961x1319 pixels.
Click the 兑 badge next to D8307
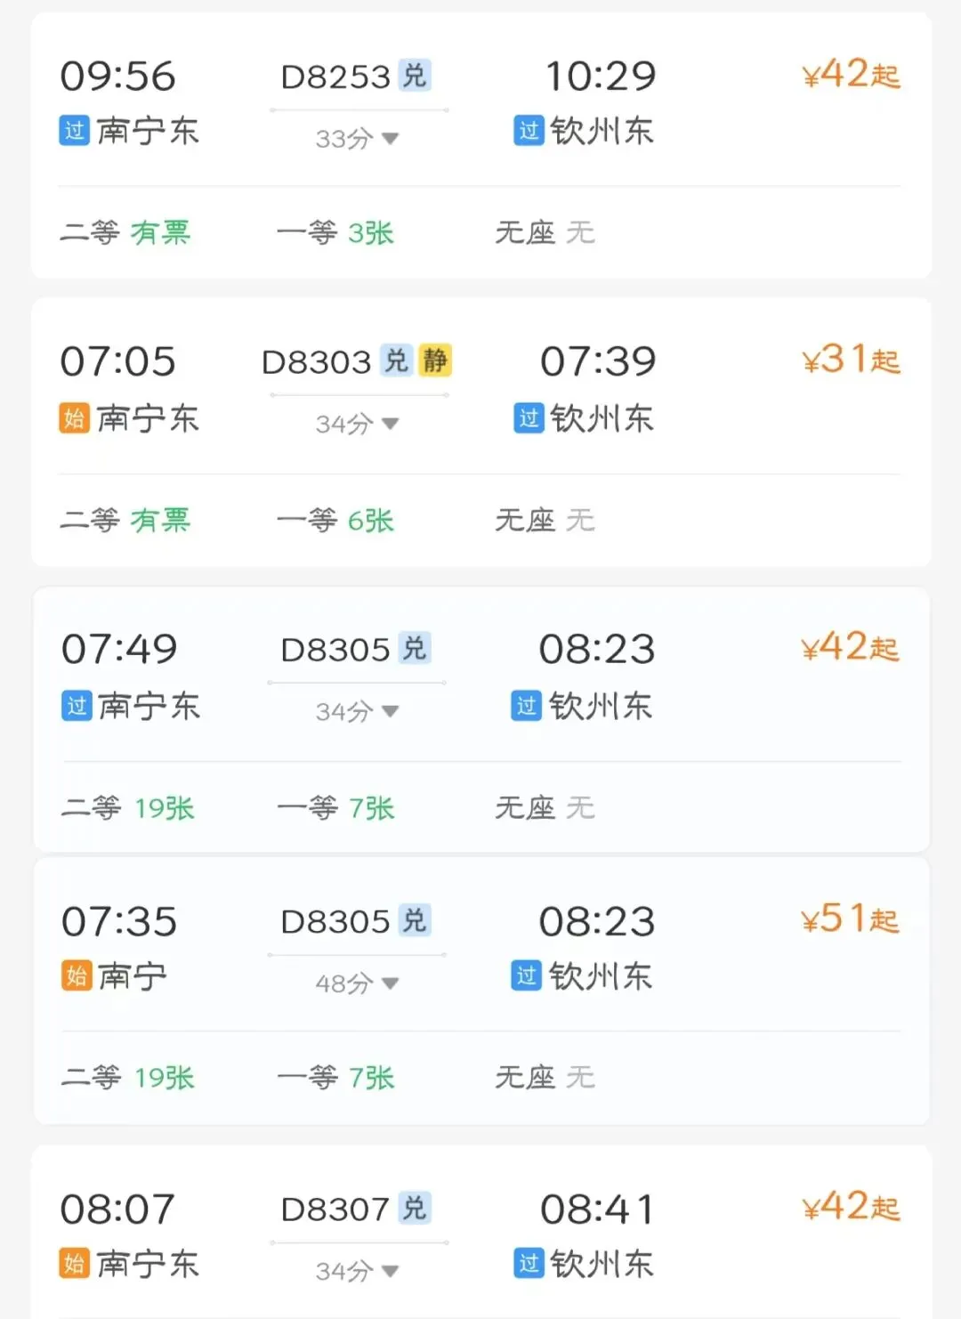(x=414, y=1209)
